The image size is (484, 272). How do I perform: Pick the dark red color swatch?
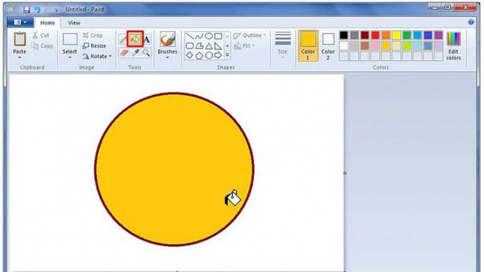click(365, 35)
